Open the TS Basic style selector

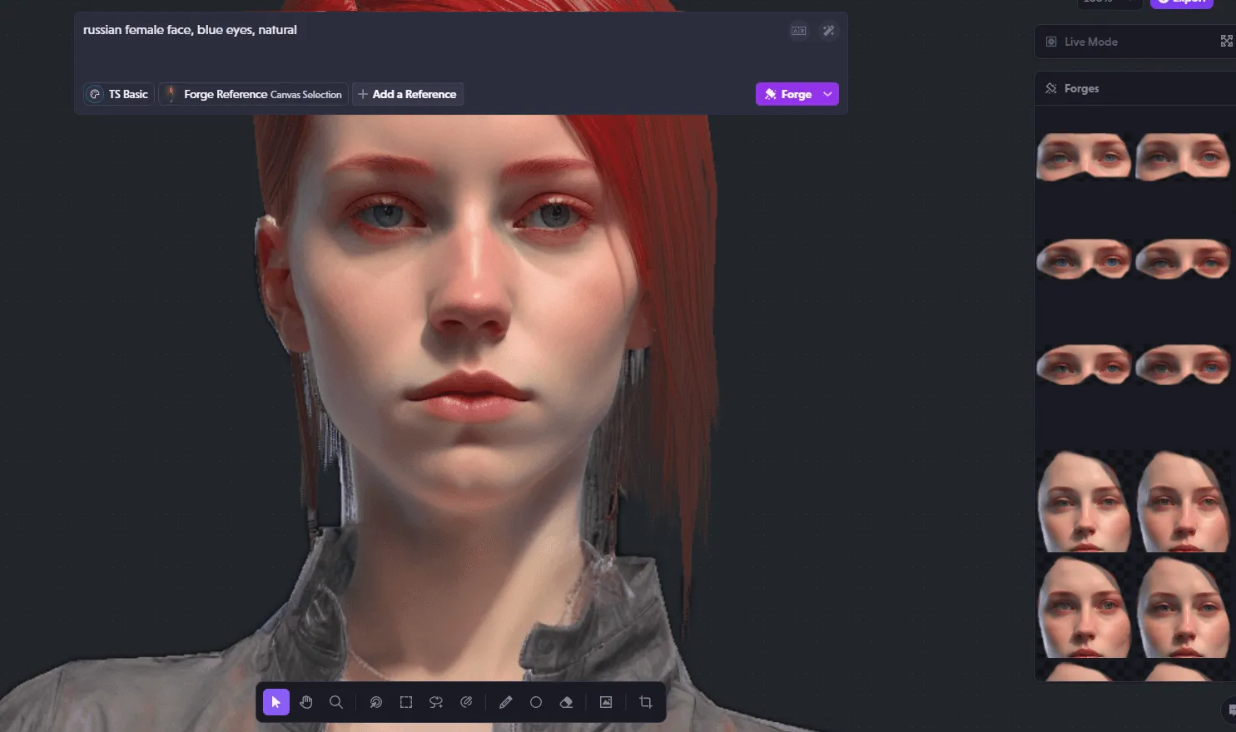[119, 94]
